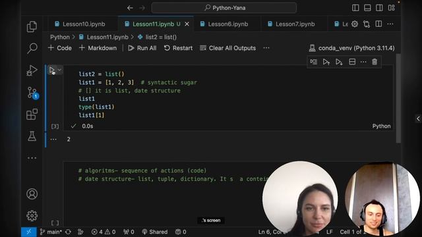Click the Shared live share status
422x237 pixels.
(x=155, y=232)
